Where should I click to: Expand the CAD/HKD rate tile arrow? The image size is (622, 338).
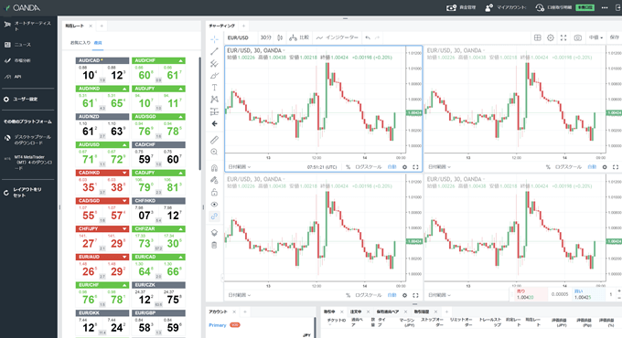point(124,173)
